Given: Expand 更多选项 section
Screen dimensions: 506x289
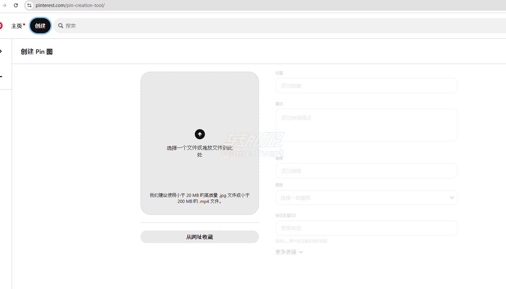Looking at the screenshot, I should point(289,252).
